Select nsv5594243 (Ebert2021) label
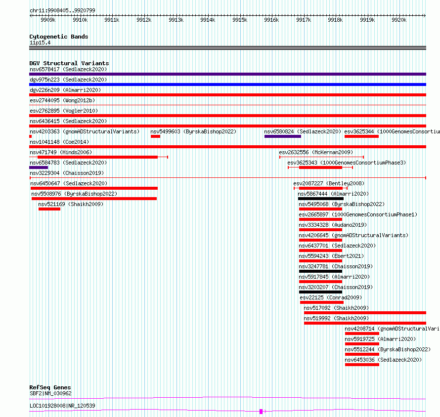440x417 pixels. pos(331,256)
